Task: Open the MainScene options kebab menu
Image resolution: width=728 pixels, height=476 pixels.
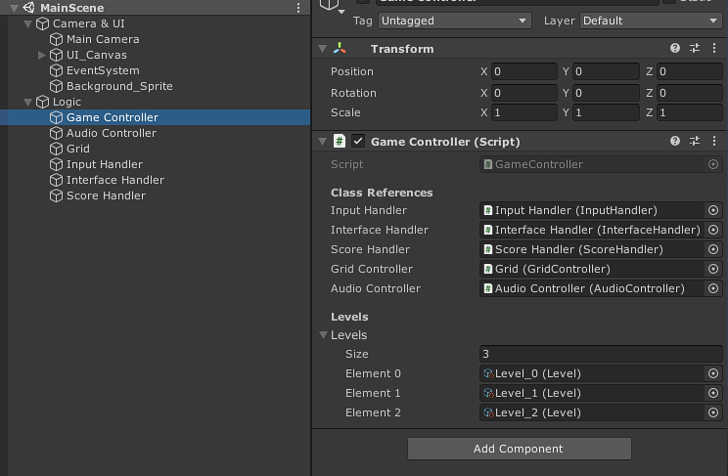Action: point(298,8)
